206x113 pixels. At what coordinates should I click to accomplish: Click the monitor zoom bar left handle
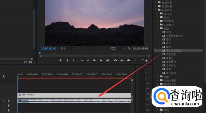pos(40,56)
